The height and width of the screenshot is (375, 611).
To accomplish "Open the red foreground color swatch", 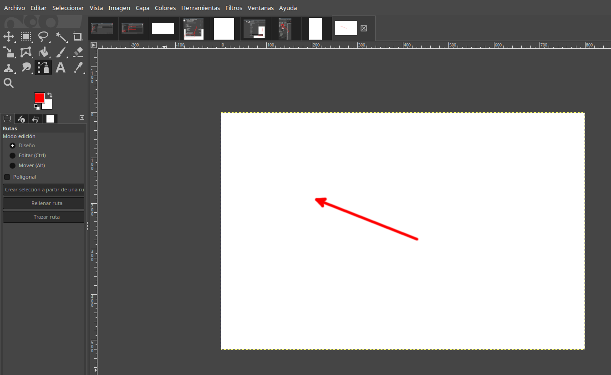I will click(x=40, y=98).
